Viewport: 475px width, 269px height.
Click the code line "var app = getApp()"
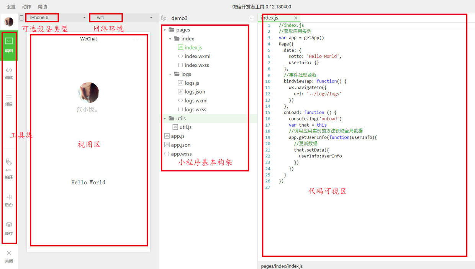[x=301, y=38]
